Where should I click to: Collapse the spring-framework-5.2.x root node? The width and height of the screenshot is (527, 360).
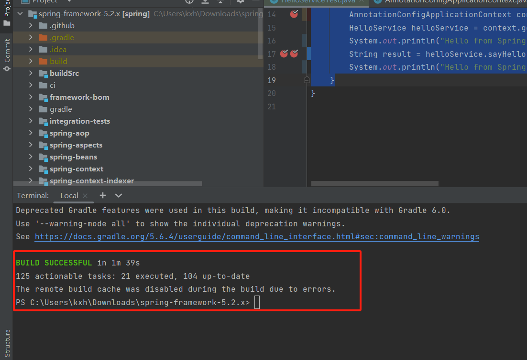(20, 14)
